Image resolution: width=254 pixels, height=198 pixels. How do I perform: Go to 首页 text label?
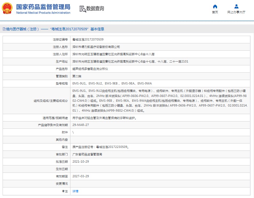(215, 12)
